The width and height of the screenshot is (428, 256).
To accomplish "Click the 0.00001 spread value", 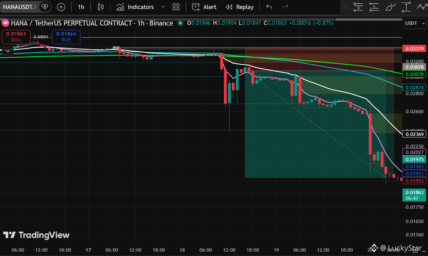I will click(x=41, y=37).
